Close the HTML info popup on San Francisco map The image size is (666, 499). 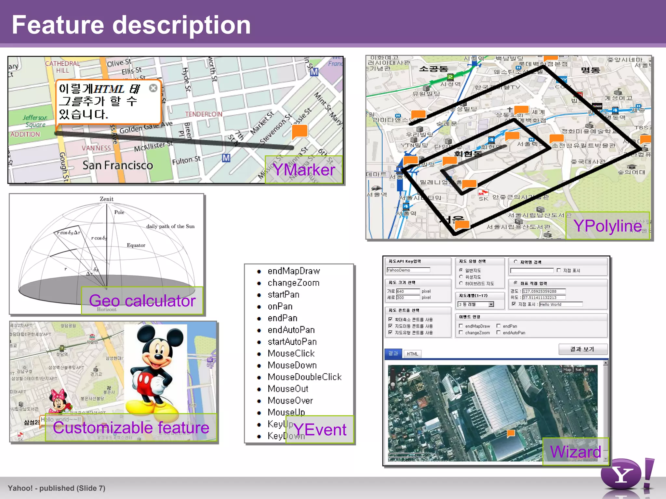153,88
